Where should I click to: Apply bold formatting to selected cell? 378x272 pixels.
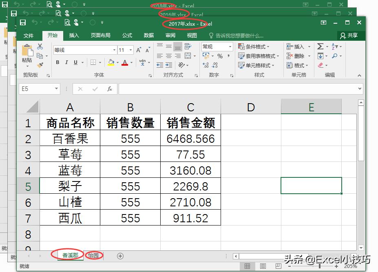(x=57, y=62)
